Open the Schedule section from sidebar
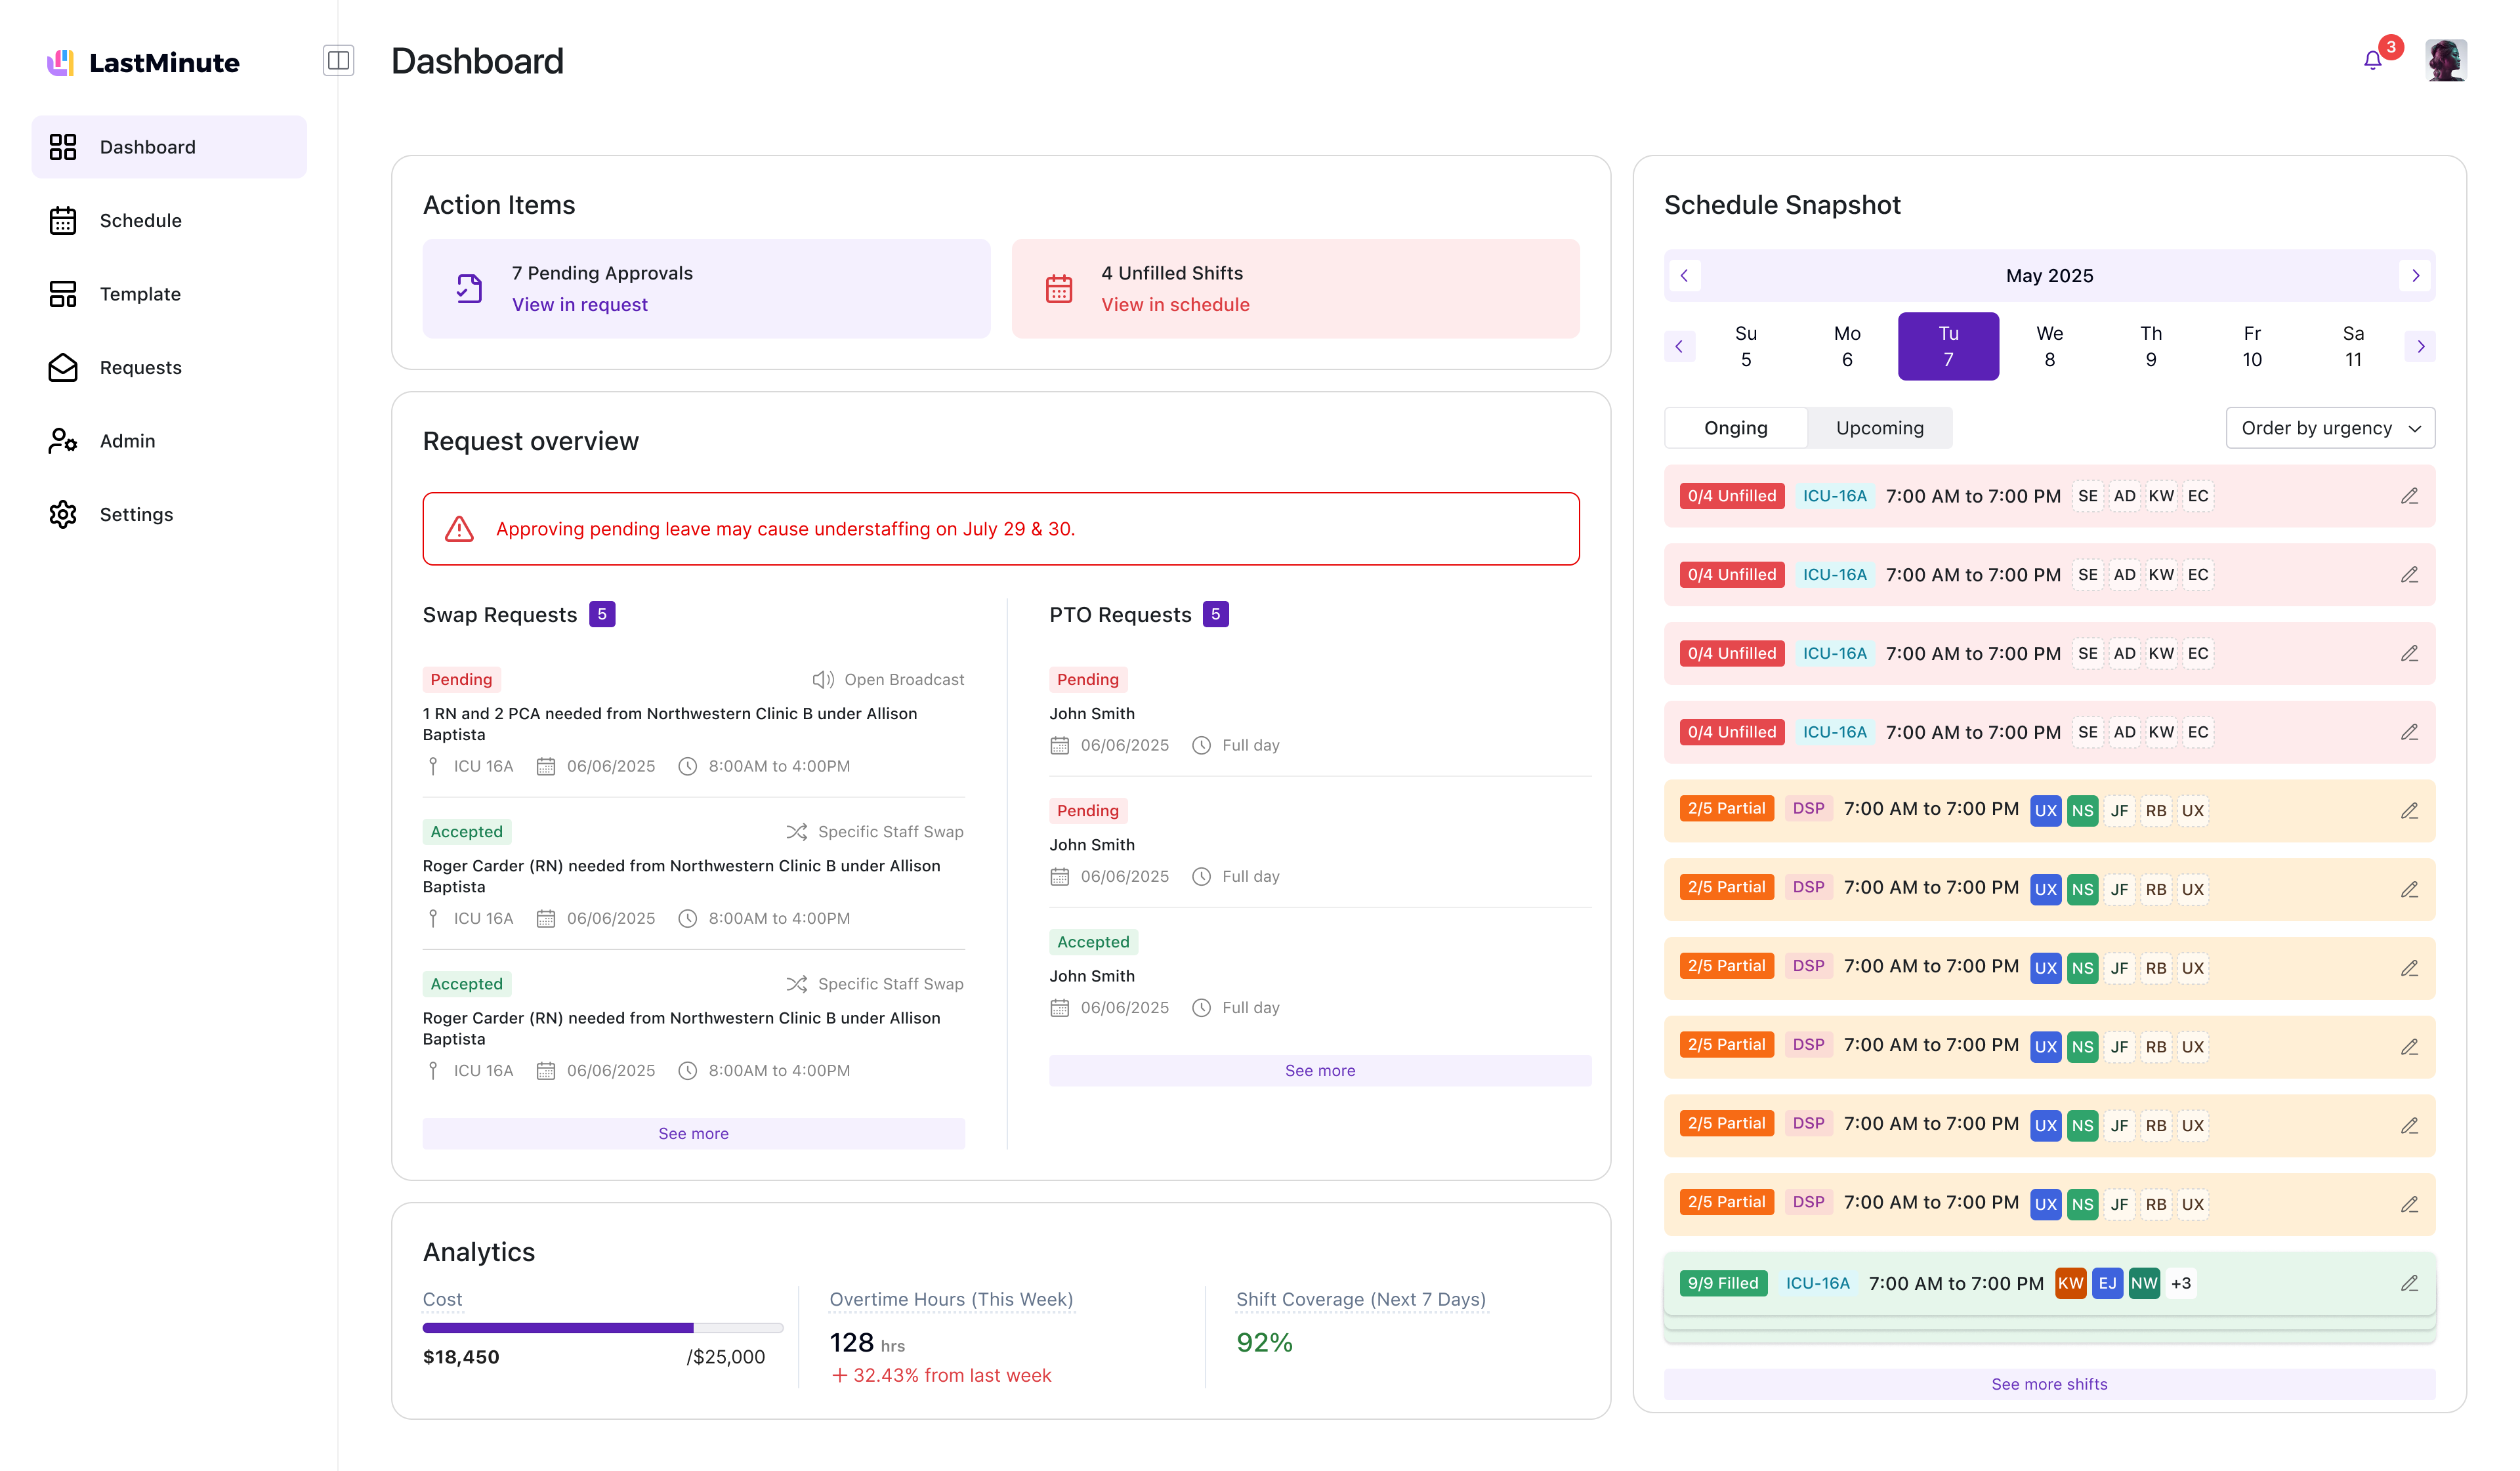2520x1471 pixels. coord(140,220)
